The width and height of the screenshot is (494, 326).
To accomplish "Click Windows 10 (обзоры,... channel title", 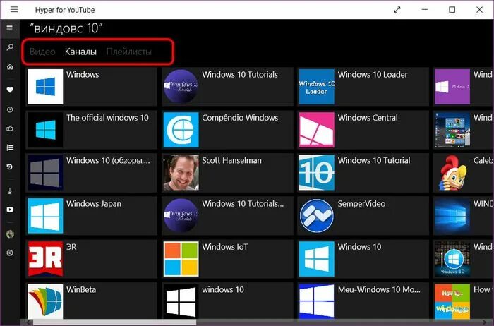I will (108, 161).
